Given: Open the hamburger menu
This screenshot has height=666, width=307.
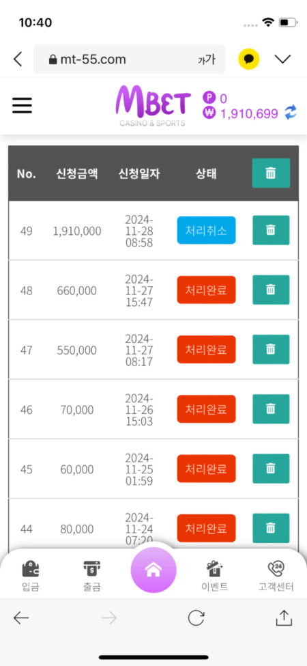Looking at the screenshot, I should point(22,105).
